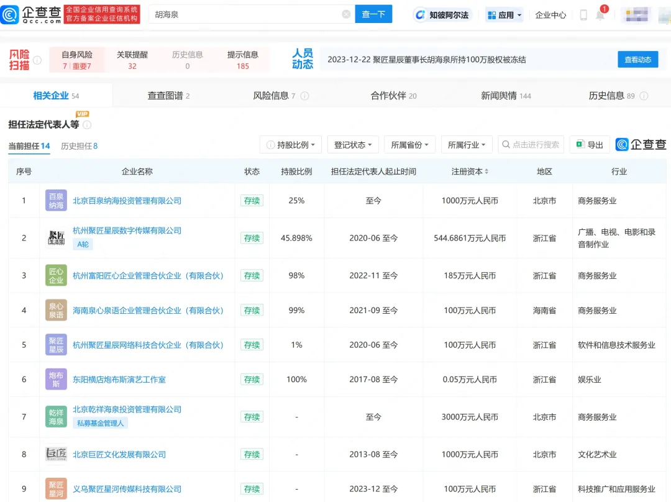The image size is (671, 502).
Task: Switch to the 相关企业 tab
Action: tap(56, 96)
